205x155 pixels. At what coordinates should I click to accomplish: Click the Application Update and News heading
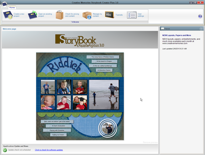point(16,146)
